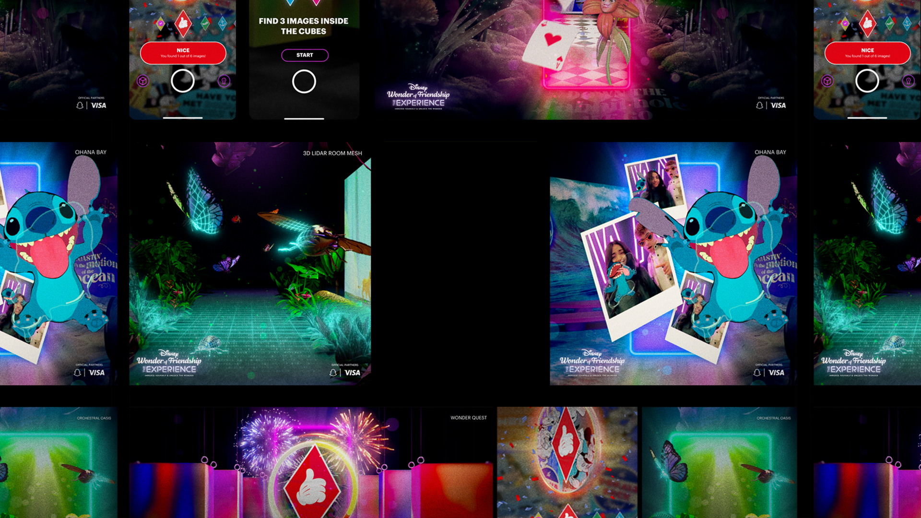Open the Wonder Quest fireworks diamond artwork
This screenshot has width=921, height=518.
coord(311,462)
